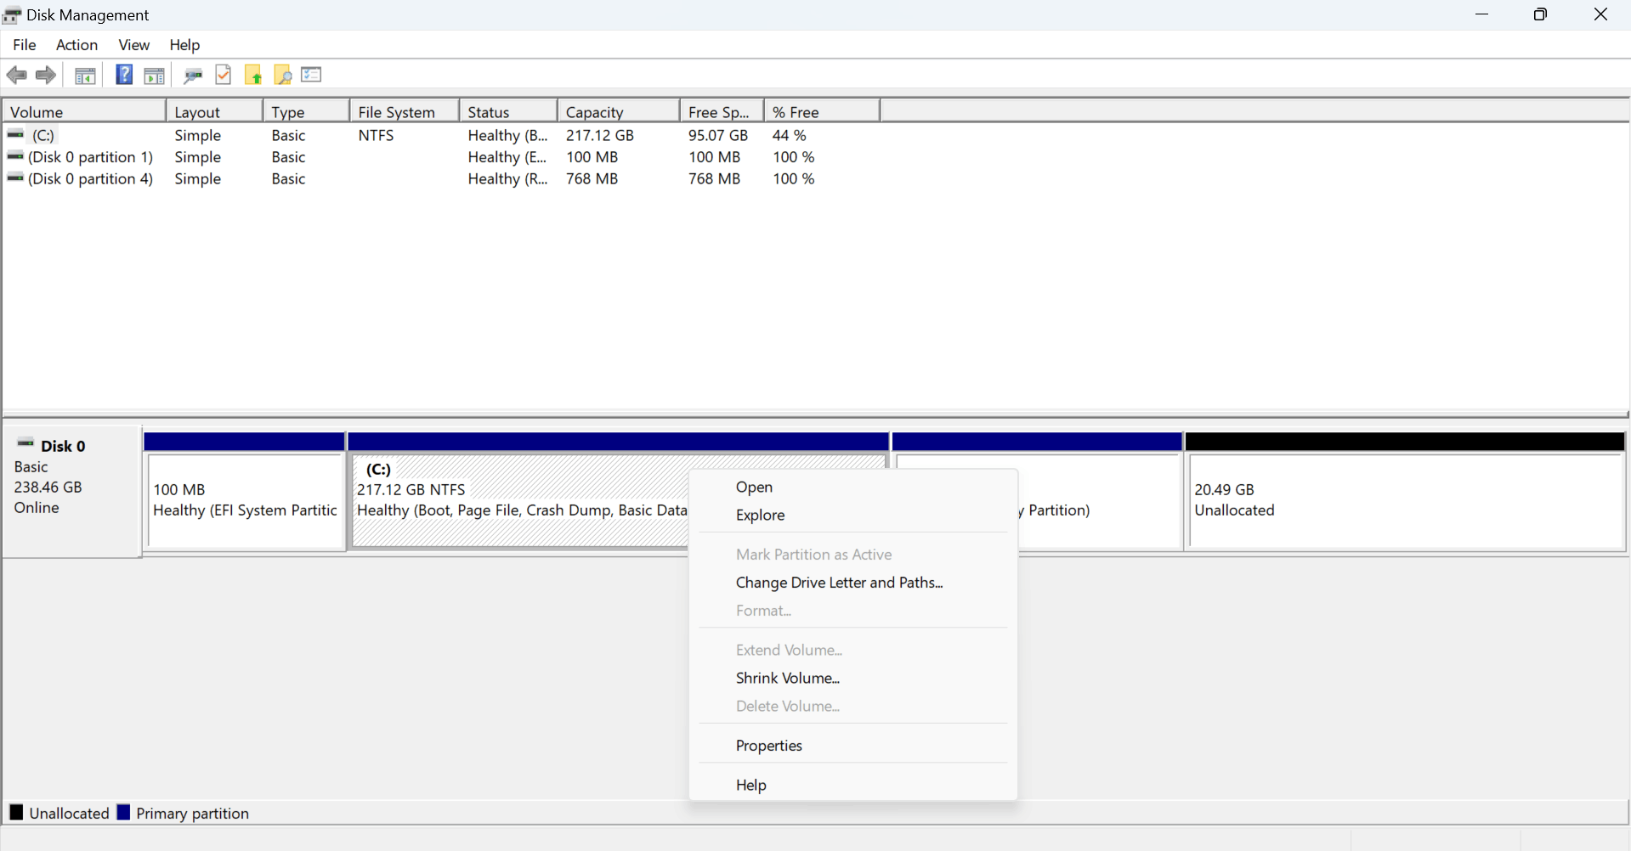
Task: Select Shrink Volume from context menu
Action: click(x=853, y=678)
